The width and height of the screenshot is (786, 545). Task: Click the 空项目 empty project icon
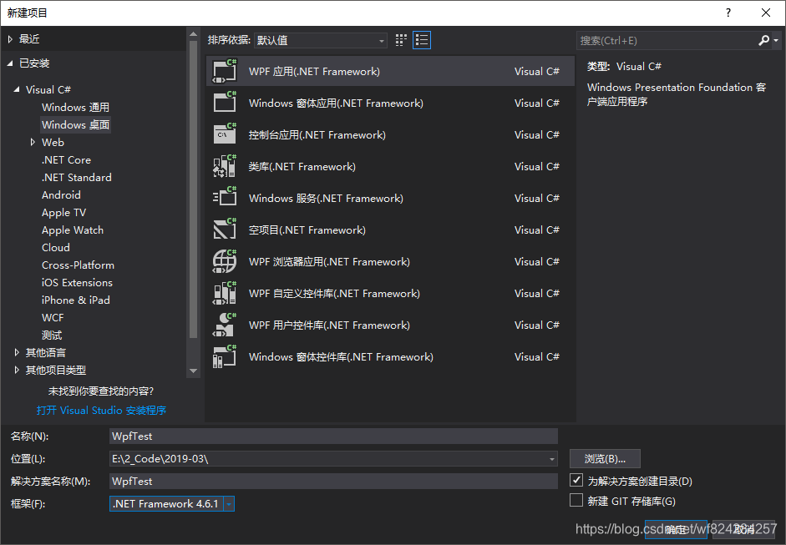coord(225,230)
